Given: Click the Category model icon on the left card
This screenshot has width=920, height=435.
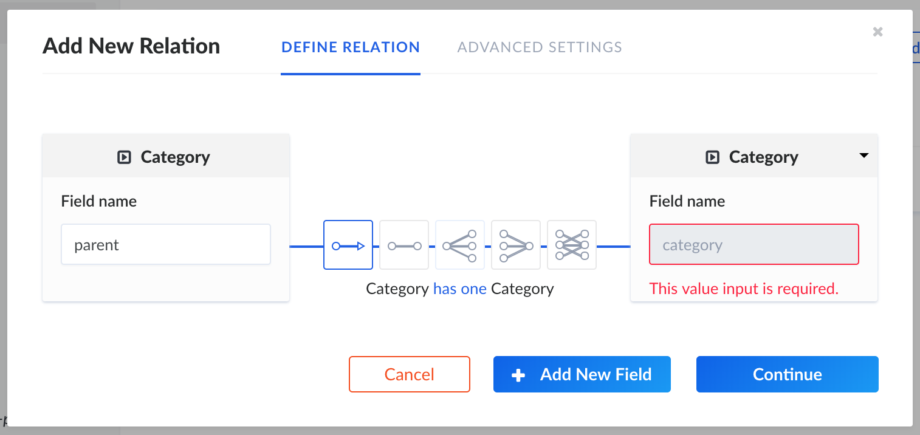Looking at the screenshot, I should (x=125, y=157).
